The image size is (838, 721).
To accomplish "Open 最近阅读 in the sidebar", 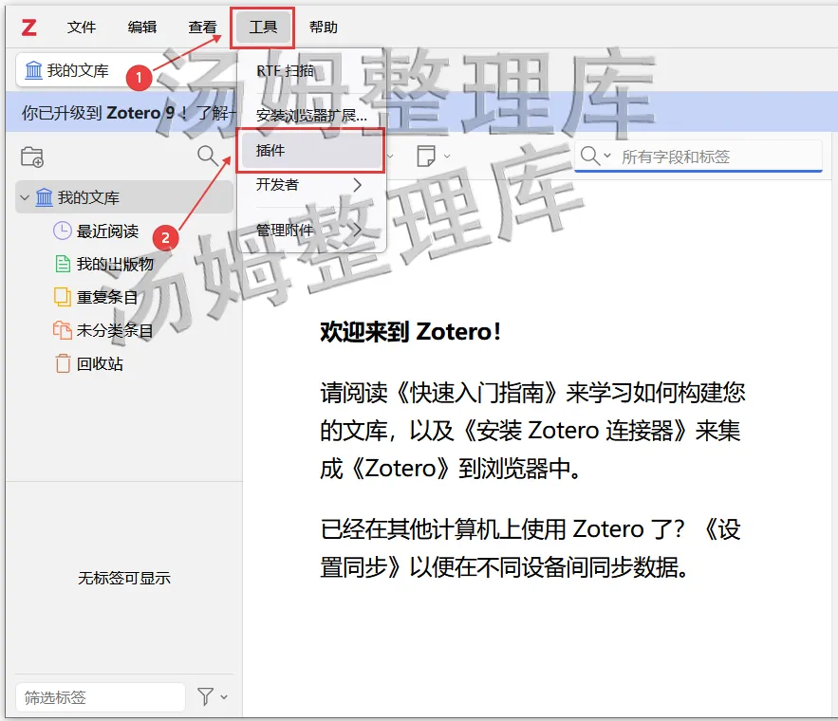I will [x=107, y=231].
